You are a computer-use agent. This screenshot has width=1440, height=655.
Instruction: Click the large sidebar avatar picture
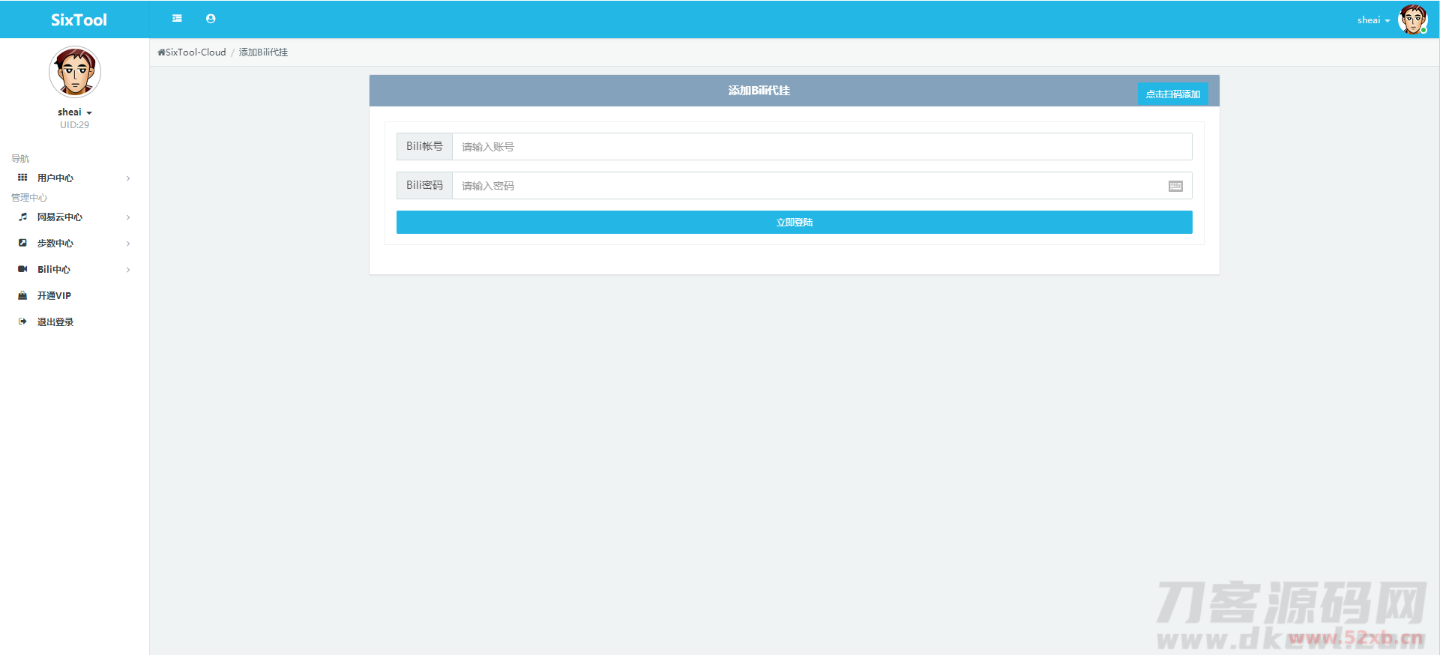[x=75, y=72]
